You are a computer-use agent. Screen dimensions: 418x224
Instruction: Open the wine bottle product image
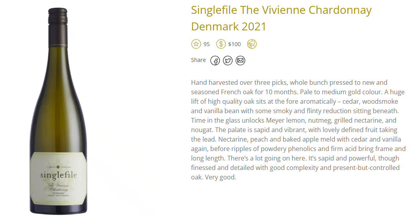58,111
